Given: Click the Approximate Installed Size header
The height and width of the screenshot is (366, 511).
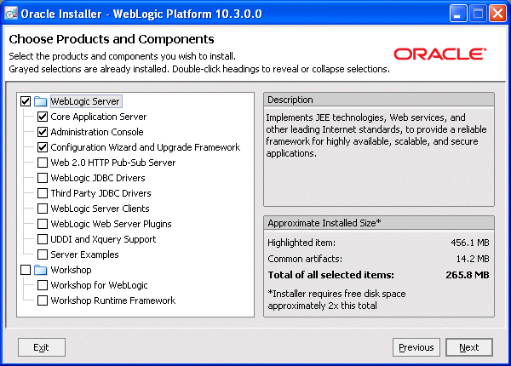Looking at the screenshot, I should click(x=379, y=223).
